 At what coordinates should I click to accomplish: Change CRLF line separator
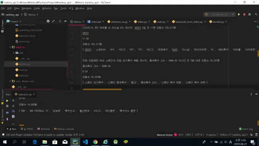pyautogui.click(x=189, y=135)
